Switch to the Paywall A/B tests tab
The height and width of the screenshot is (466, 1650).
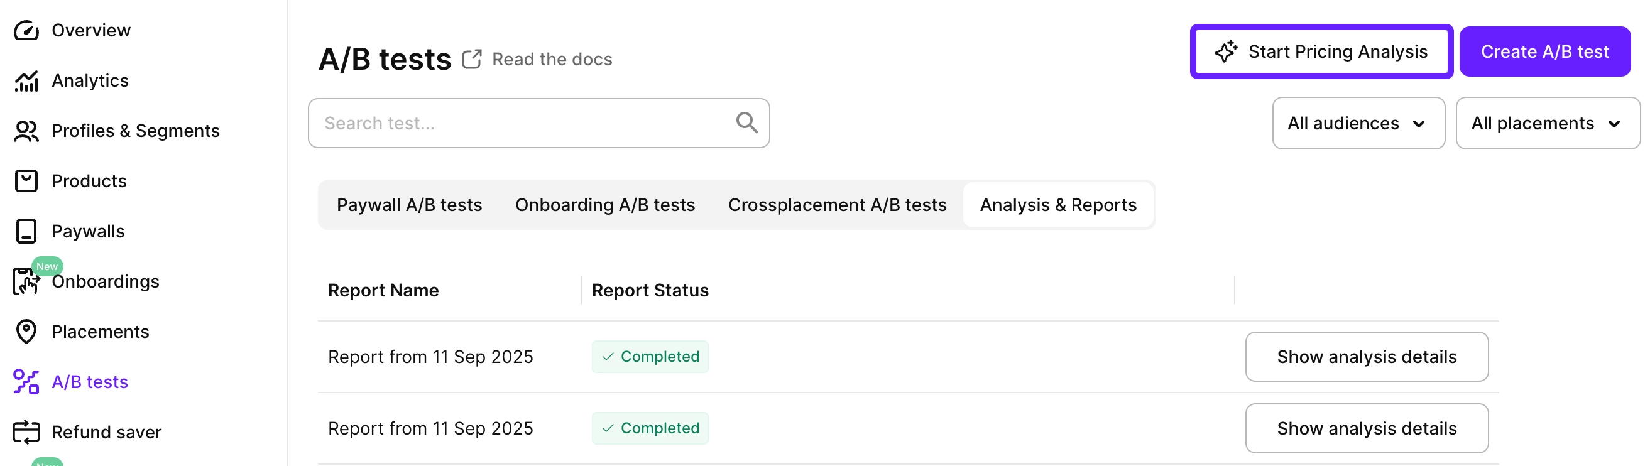coord(408,205)
